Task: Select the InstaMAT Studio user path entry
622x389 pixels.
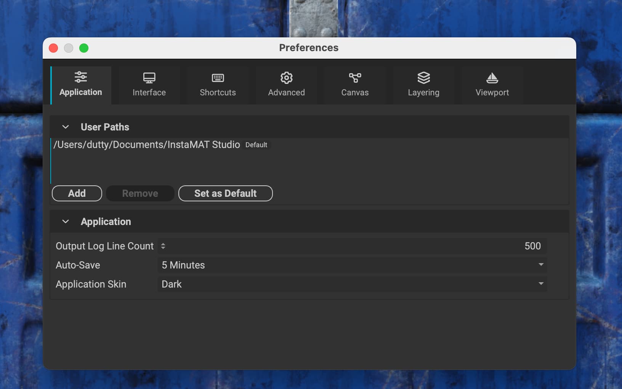Action: click(147, 145)
